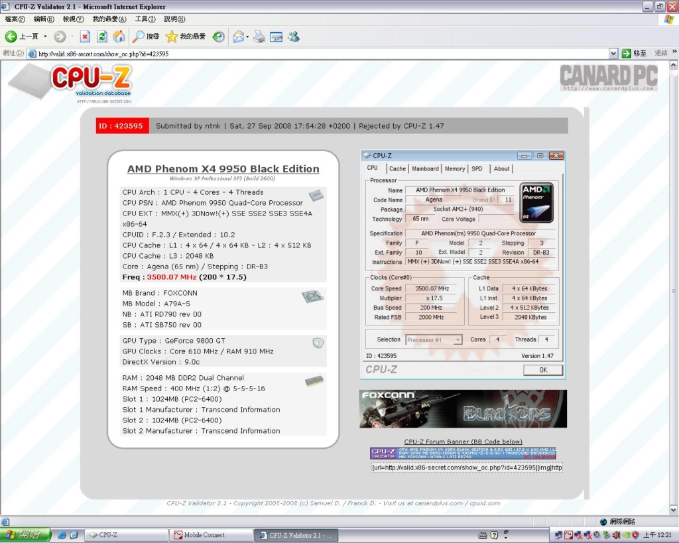Click the AMD Phenom X4 9950 Black Edition heading

(x=223, y=169)
